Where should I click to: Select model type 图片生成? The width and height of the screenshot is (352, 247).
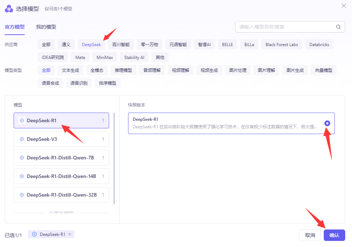click(x=295, y=70)
